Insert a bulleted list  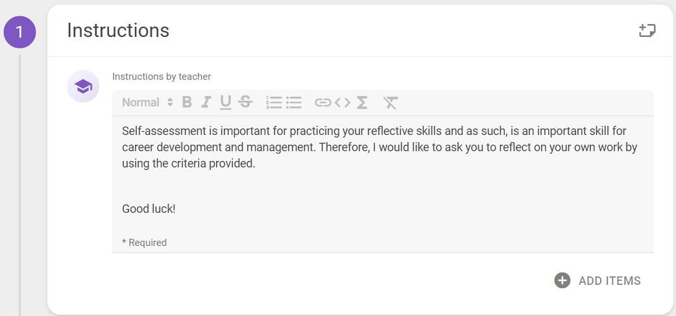pos(294,102)
